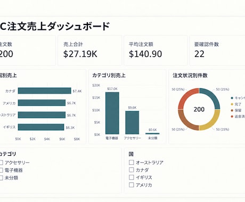Click the 売上合計 card label
The height and width of the screenshot is (202, 245).
click(73, 44)
